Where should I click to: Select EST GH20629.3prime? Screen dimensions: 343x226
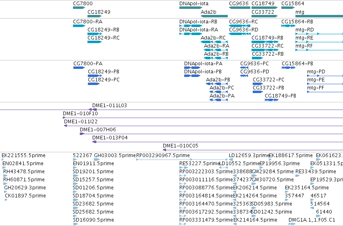tap(6, 192)
